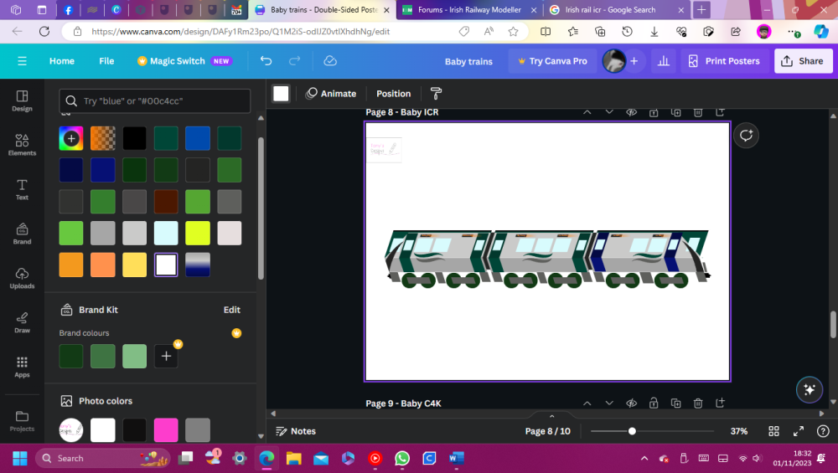Screen dimensions: 838x473
Task: Select the bright yellow-green color swatch
Action: [198, 234]
